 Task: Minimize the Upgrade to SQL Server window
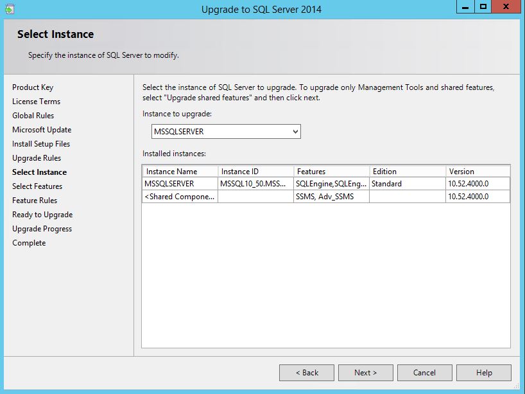465,6
